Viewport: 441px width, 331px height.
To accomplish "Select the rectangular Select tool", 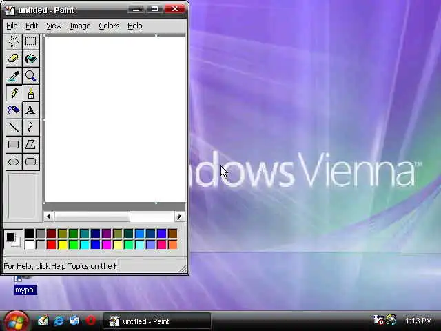I will click(x=30, y=41).
